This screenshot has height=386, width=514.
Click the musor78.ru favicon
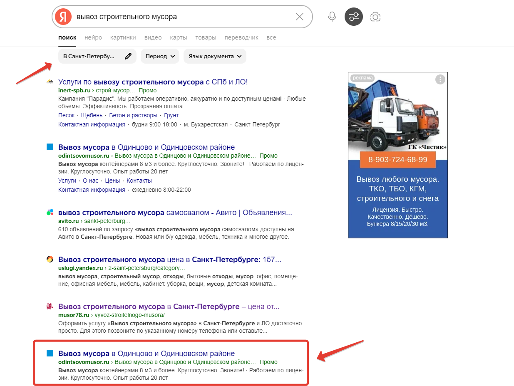[50, 306]
